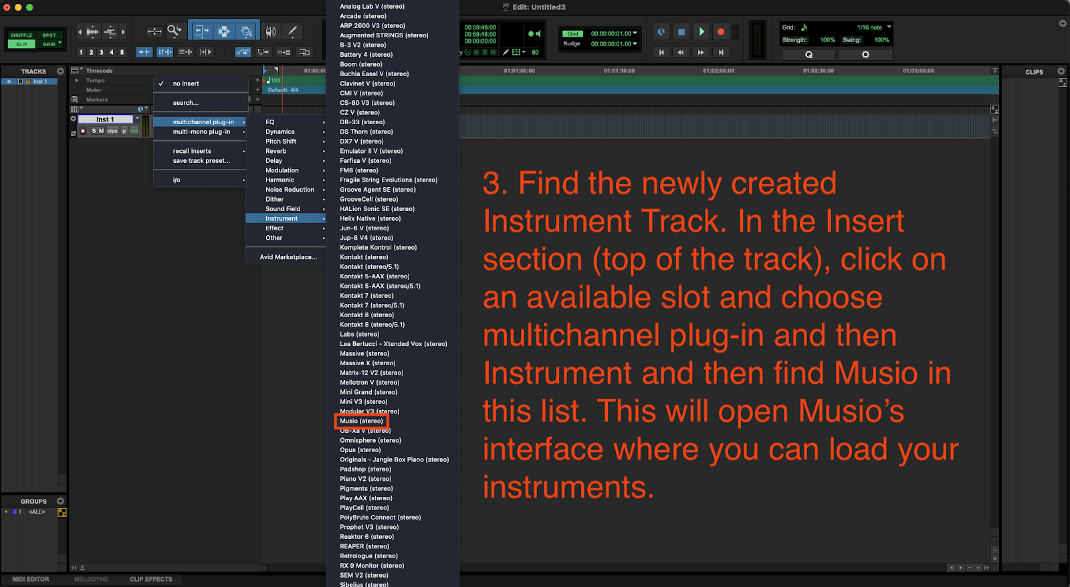Screen dimensions: 1070x587
Task: Choose multi-mono plug-in menu item
Action: [x=201, y=132]
